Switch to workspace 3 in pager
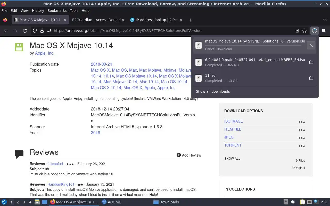 pyautogui.click(x=24, y=202)
